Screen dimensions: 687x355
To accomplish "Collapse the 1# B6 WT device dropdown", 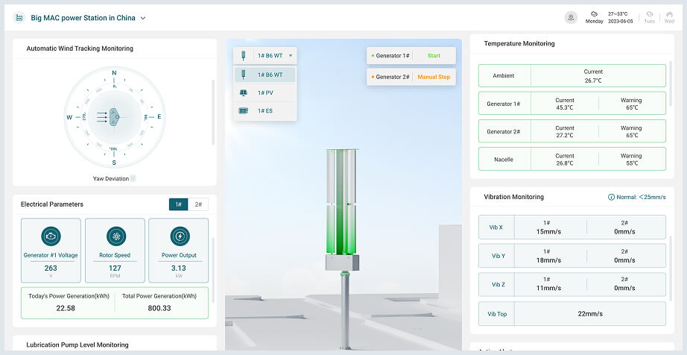I will tap(291, 55).
